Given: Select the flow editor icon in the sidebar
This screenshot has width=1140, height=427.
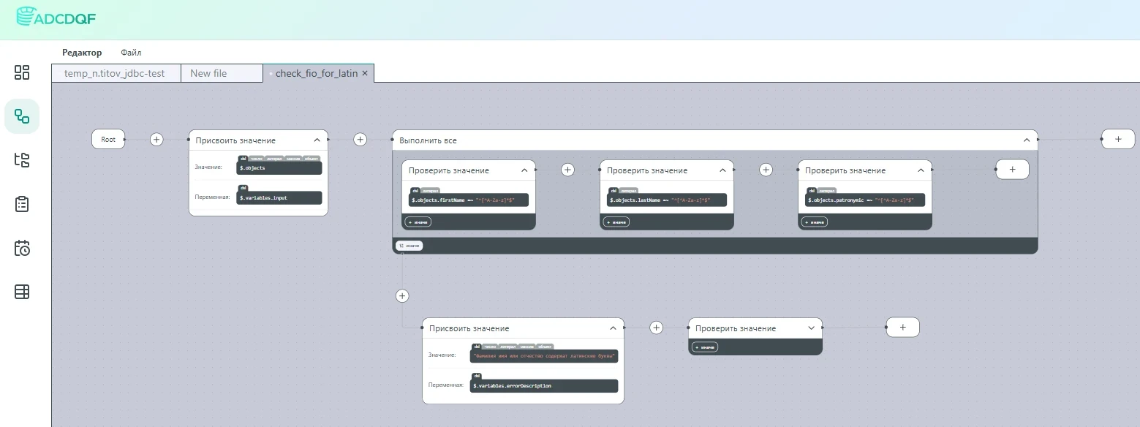Looking at the screenshot, I should (22, 116).
